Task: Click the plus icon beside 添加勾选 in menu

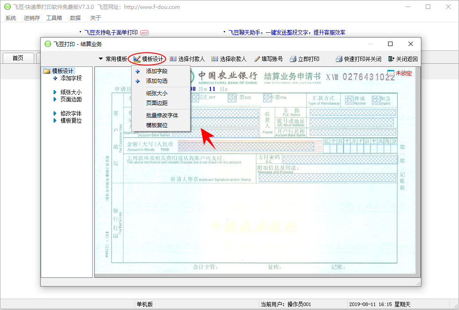Action: (138, 81)
